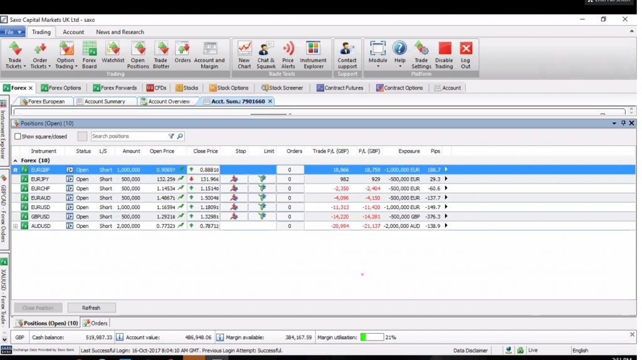Open Contact support
This screenshot has height=360, width=642.
[x=347, y=55]
